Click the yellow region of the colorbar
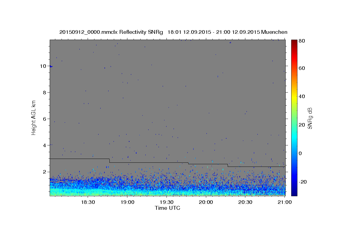Image resolution: width=353 pixels, height=235 pixels. point(294,97)
